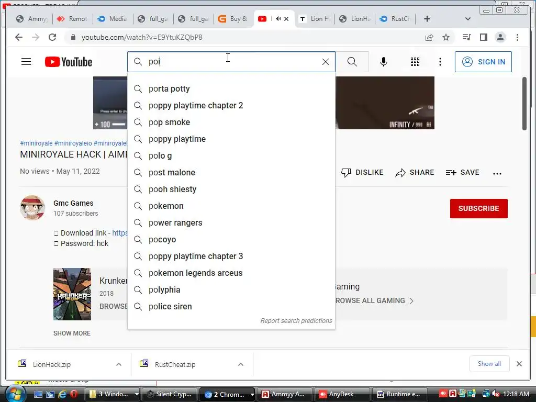Expand RustCheat.zip download options arrow
The image size is (536, 402).
coord(241,364)
